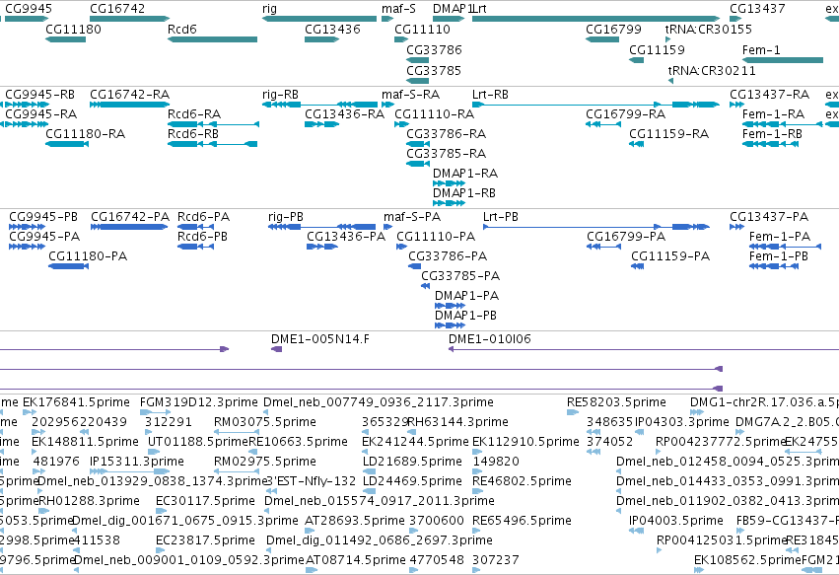Select transcript Rcd6-RA
The height and width of the screenshot is (575, 839).
pyautogui.click(x=214, y=124)
